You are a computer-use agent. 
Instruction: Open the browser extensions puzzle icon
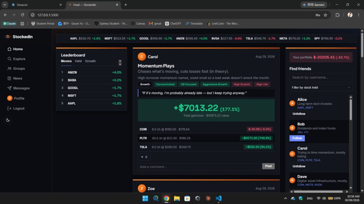click(337, 15)
